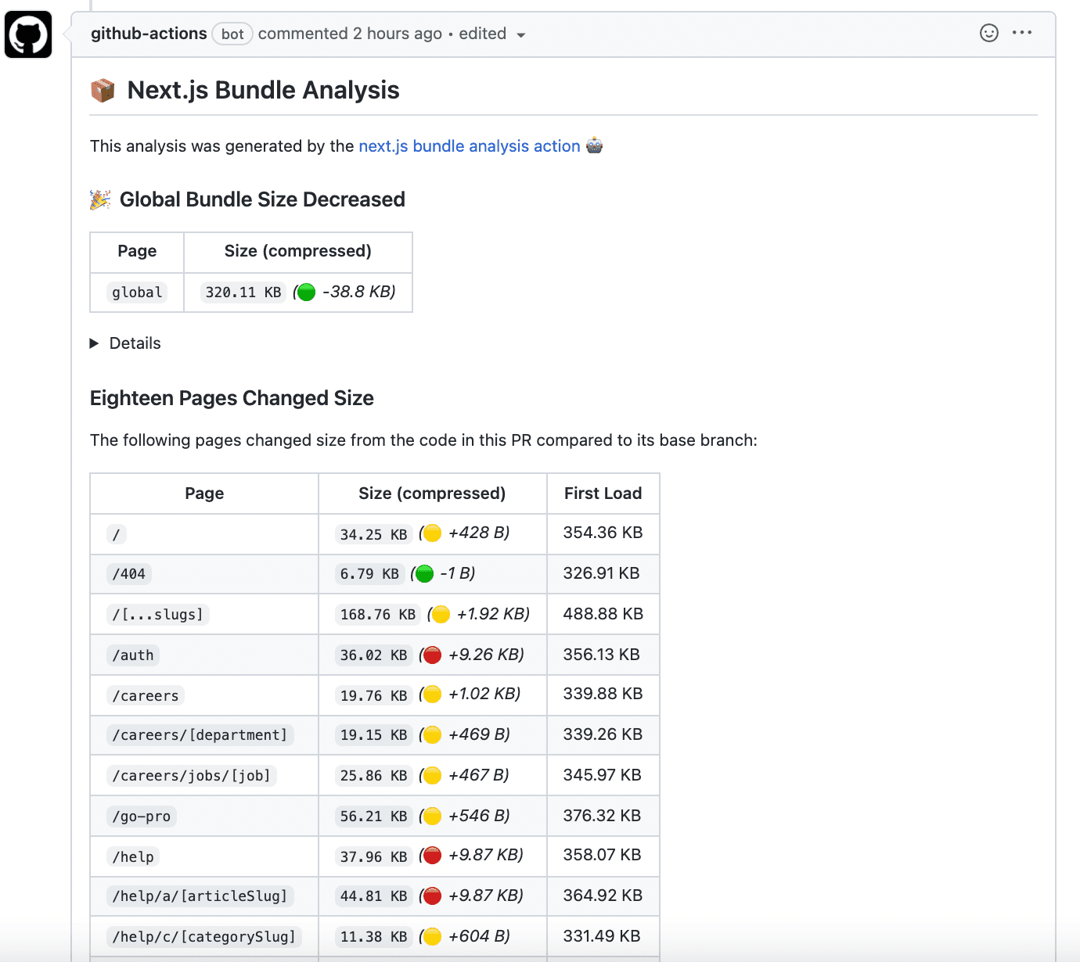Screen dimensions: 1080x962
Task: Click yellow circle in /careers/[department] row
Action: [432, 735]
